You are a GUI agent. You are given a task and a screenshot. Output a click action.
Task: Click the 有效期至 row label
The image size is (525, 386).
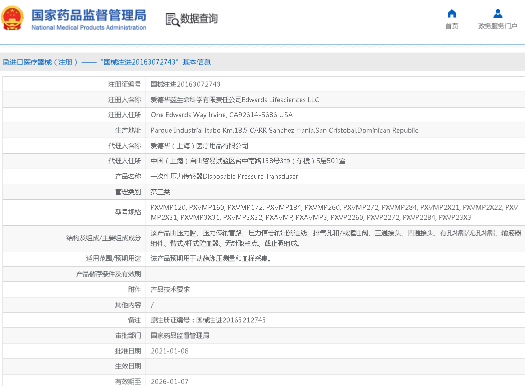[x=128, y=381]
